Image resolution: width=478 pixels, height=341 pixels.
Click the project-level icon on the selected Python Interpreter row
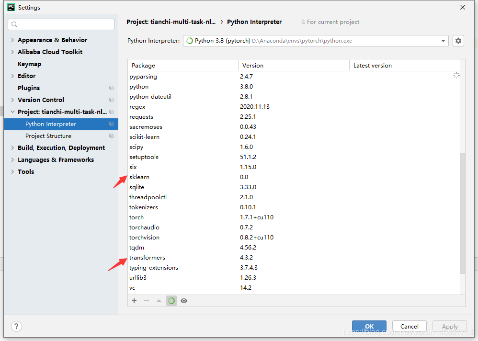[x=111, y=124]
